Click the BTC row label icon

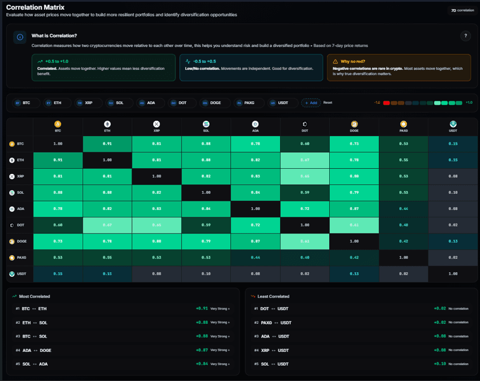click(12, 144)
